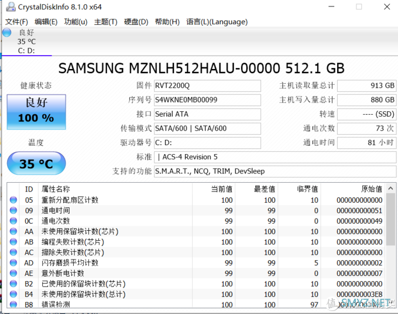398x314 pixels.
Task: Select the 重新分配扇区计数 attribute row
Action: (196, 200)
